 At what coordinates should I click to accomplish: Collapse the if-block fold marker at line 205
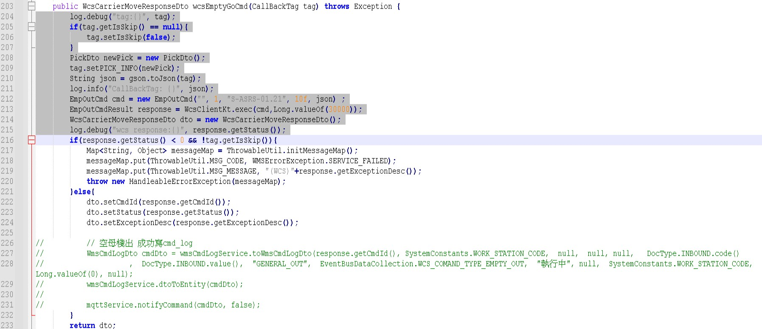[31, 27]
